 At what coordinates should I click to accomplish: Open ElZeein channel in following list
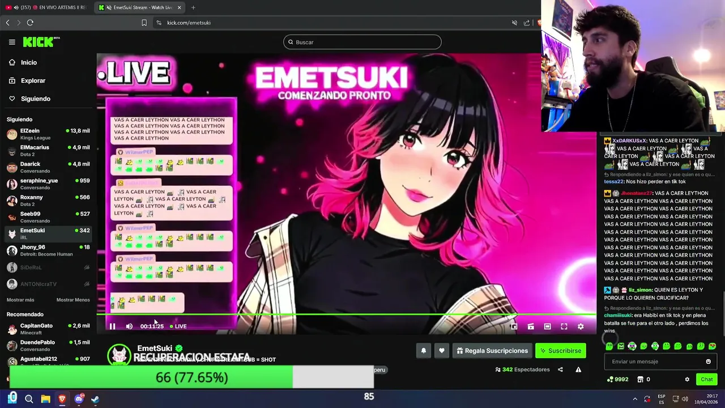click(48, 134)
